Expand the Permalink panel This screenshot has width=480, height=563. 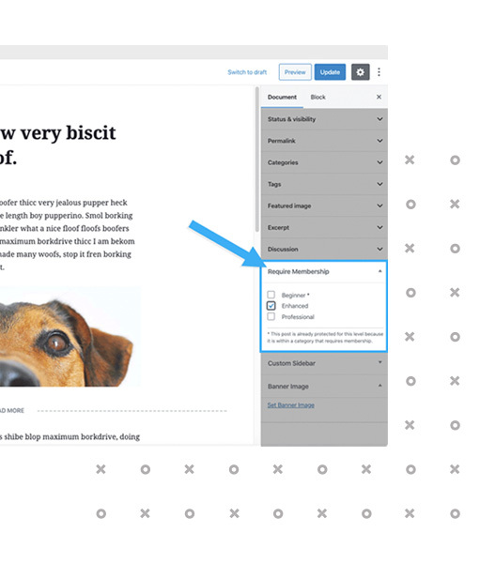pos(324,141)
